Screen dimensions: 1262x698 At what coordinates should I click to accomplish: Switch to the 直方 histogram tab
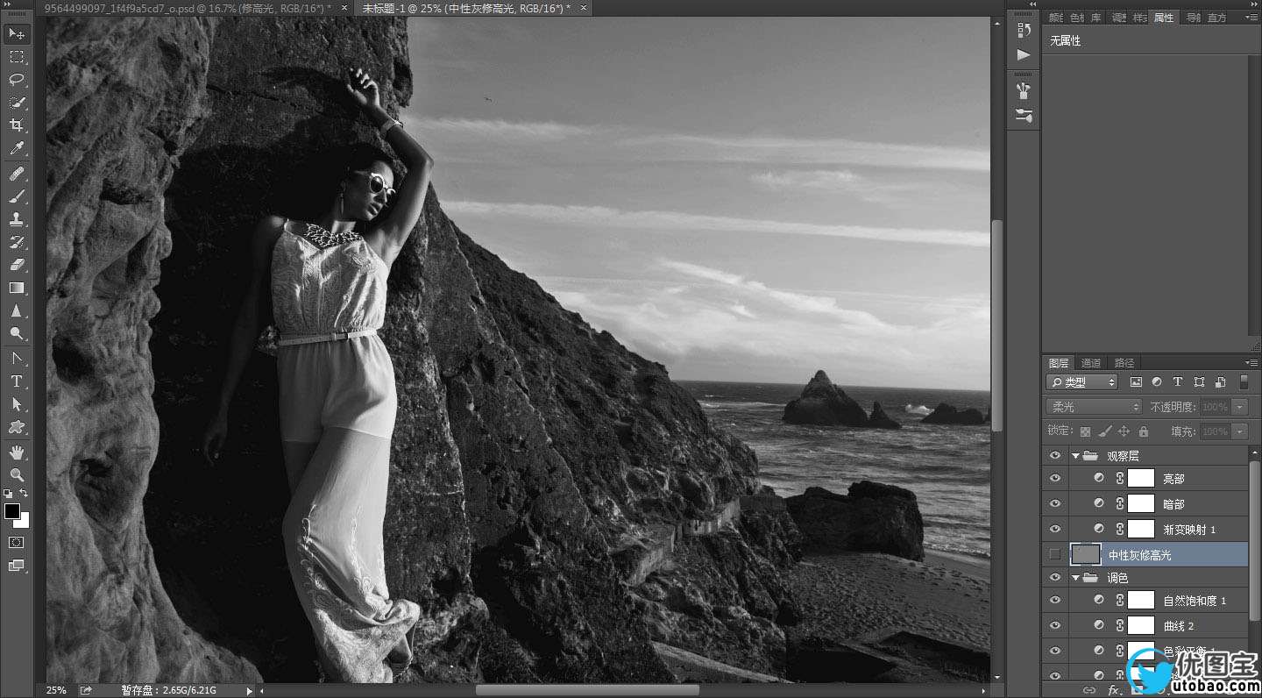1217,18
